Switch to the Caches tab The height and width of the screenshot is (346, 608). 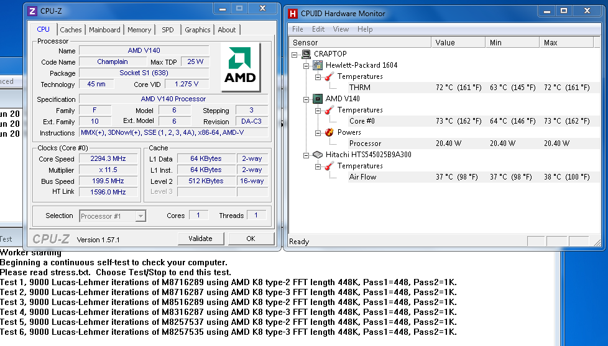(x=71, y=30)
